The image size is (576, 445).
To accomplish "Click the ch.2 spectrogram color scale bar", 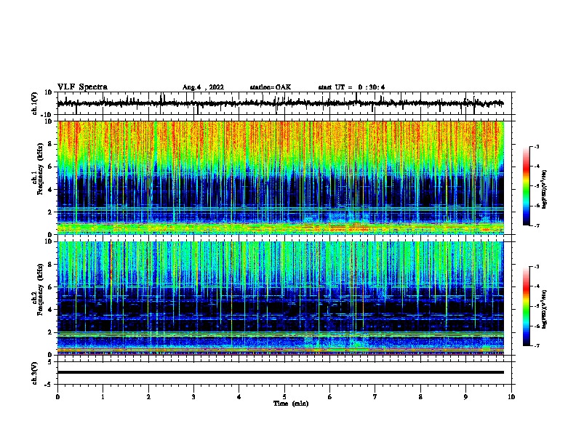I will [x=527, y=306].
